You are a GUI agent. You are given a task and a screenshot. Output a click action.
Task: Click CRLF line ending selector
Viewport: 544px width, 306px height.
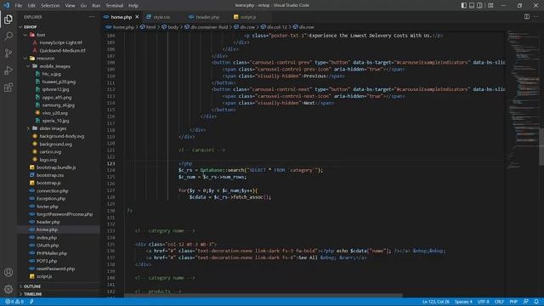point(499,302)
